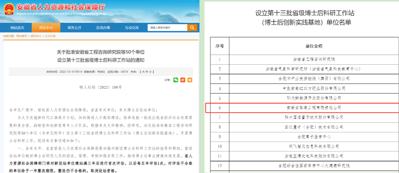Click the 单位全称 column header
The width and height of the screenshot is (399, 173).
click(x=308, y=46)
